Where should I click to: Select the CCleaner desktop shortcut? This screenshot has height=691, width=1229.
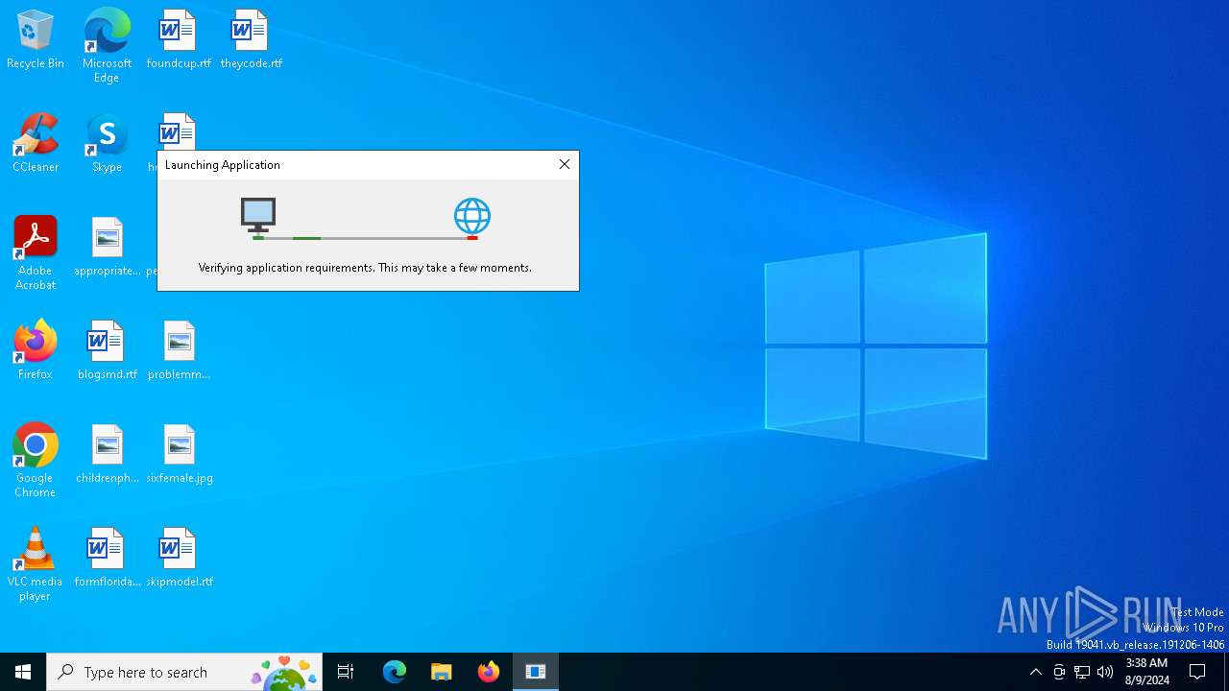[x=36, y=143]
